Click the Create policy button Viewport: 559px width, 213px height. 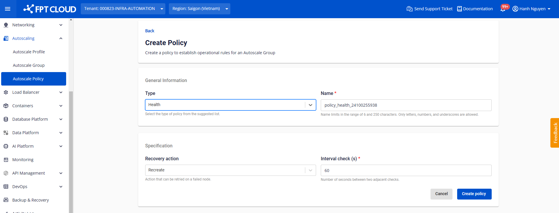[x=474, y=194]
